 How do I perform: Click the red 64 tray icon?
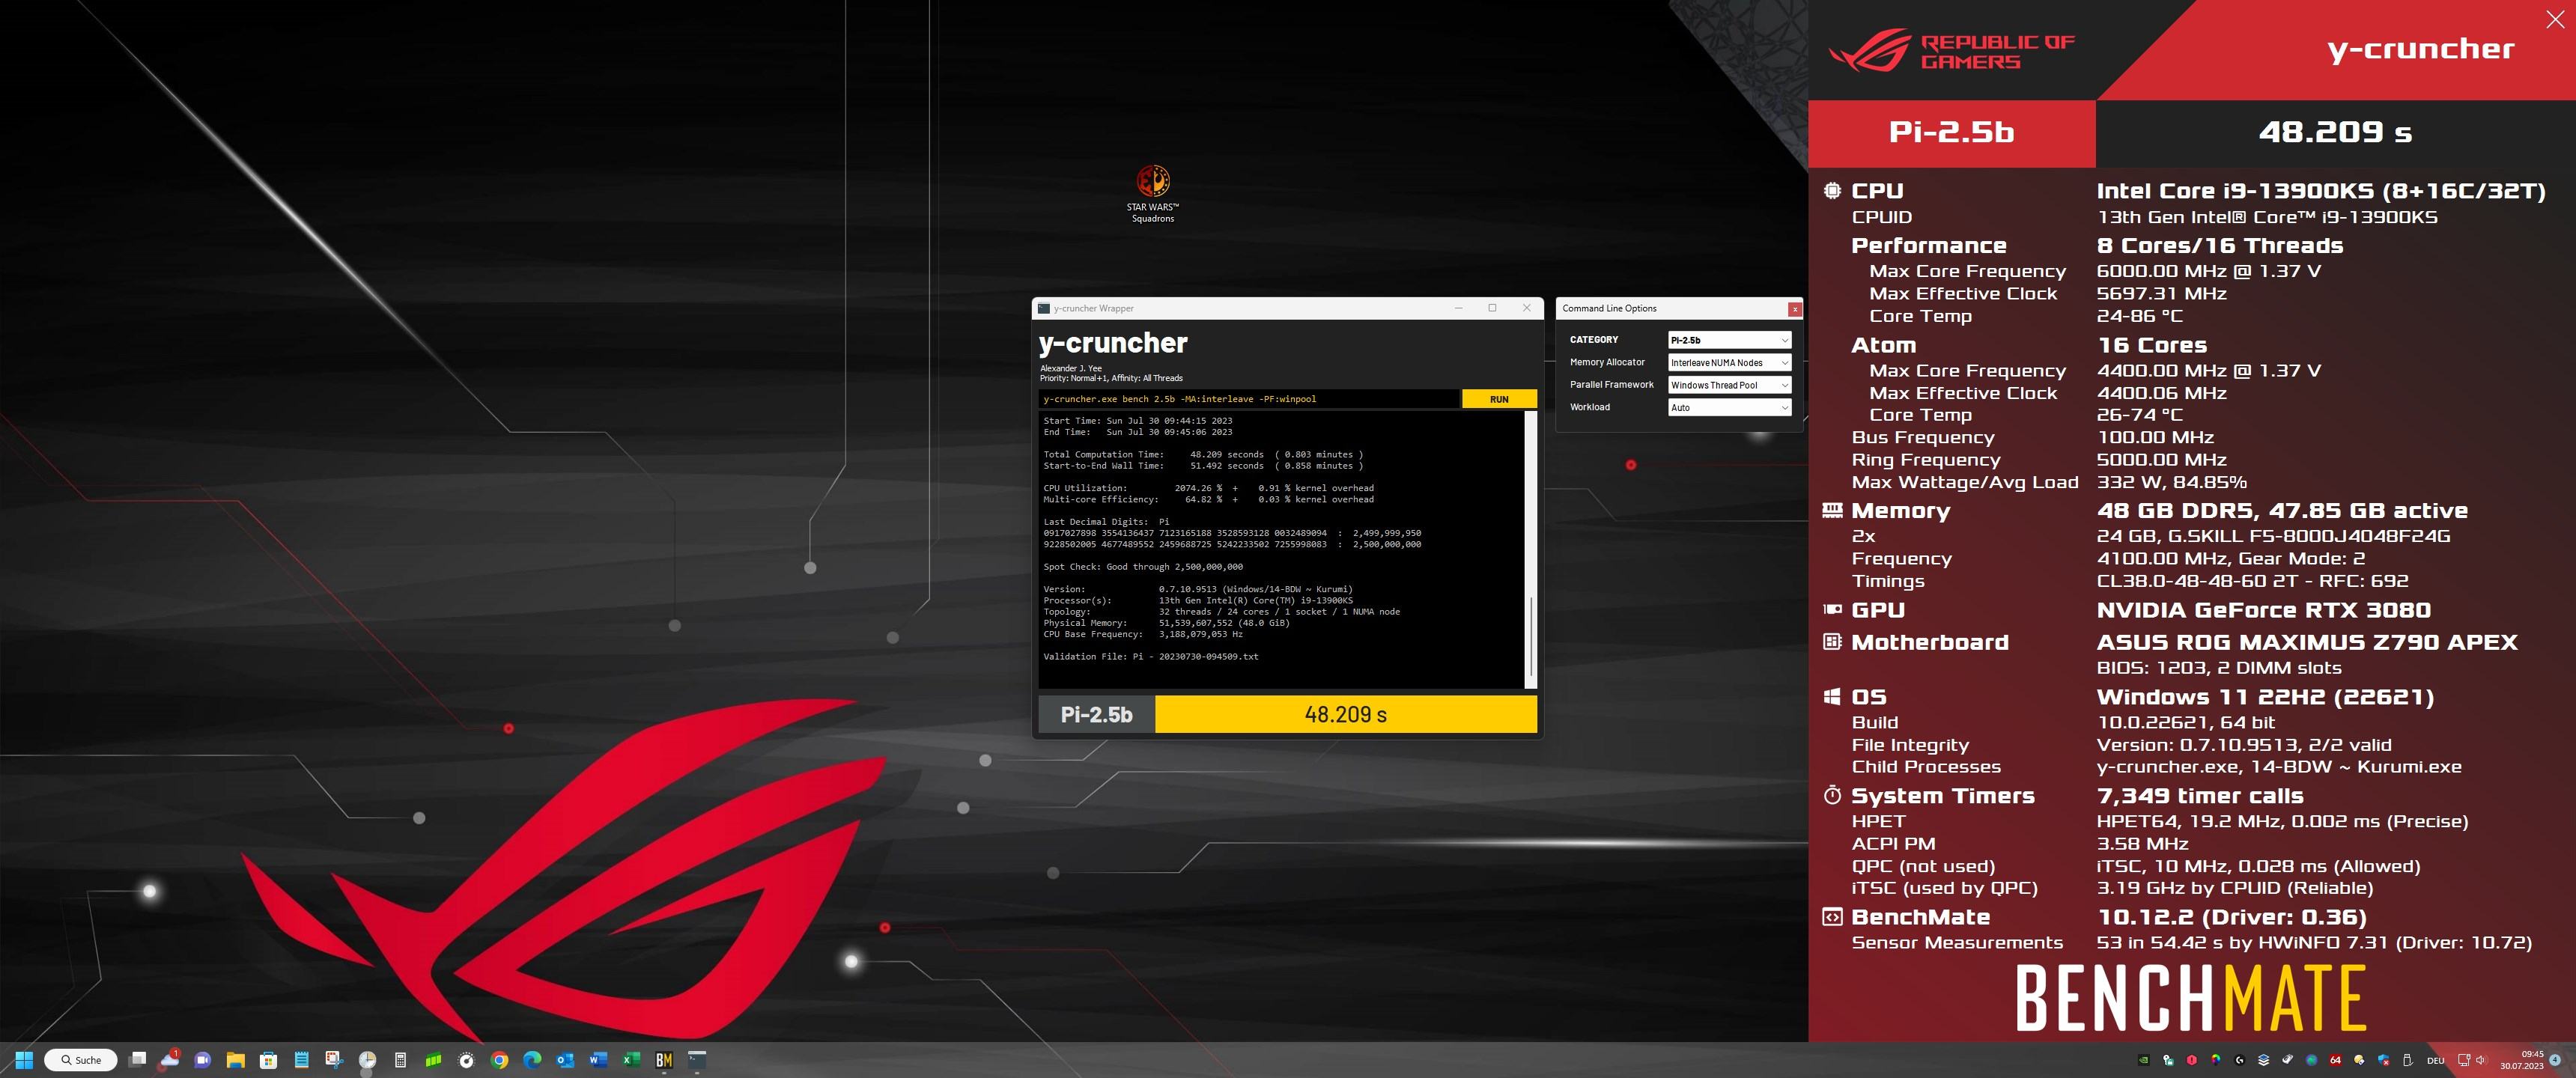[2335, 1060]
